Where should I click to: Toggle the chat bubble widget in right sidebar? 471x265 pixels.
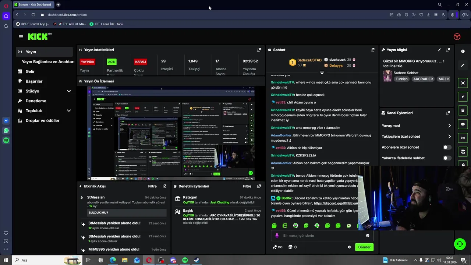click(463, 124)
